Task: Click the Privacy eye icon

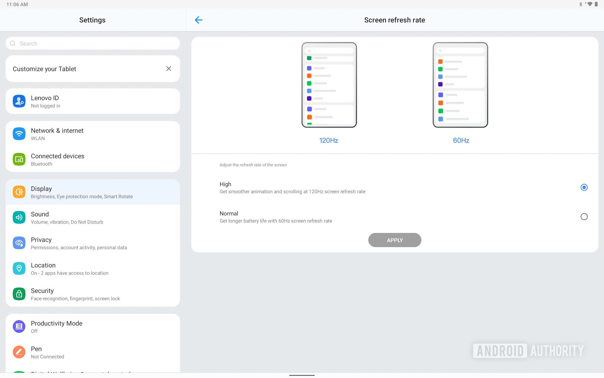Action: 19,243
